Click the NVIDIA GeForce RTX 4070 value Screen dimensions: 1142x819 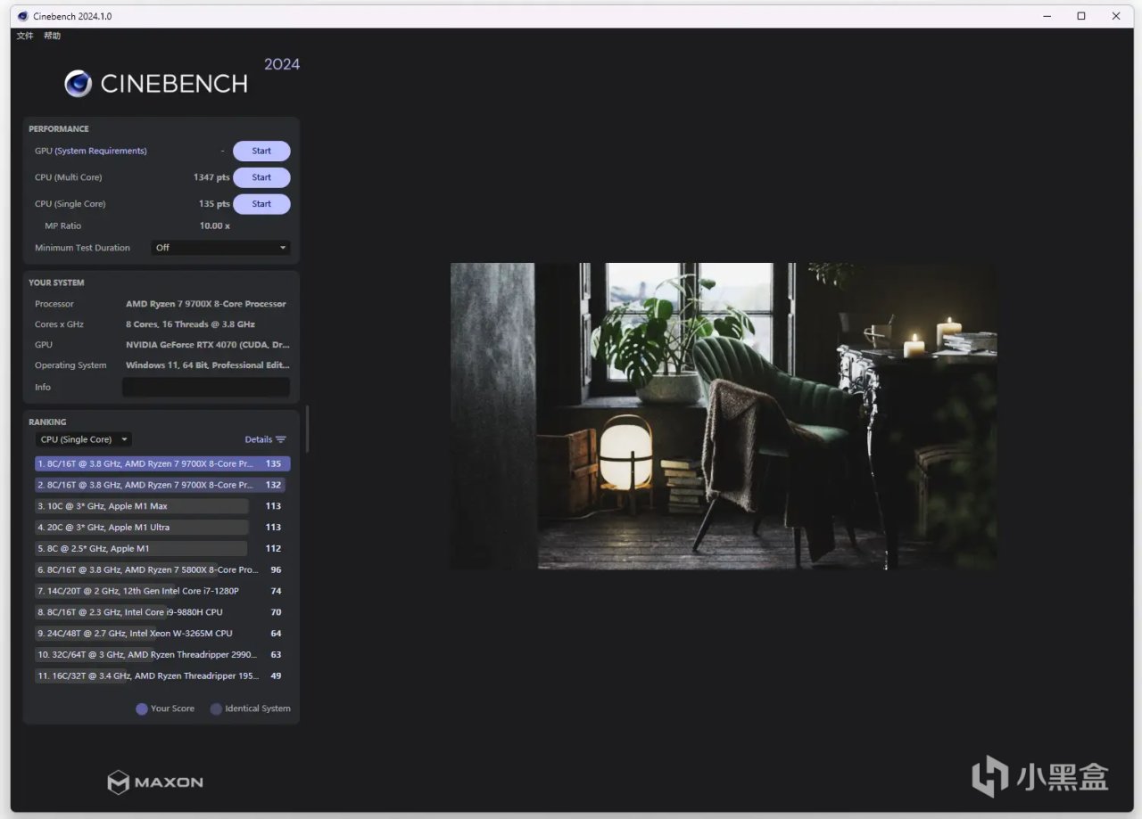click(208, 345)
